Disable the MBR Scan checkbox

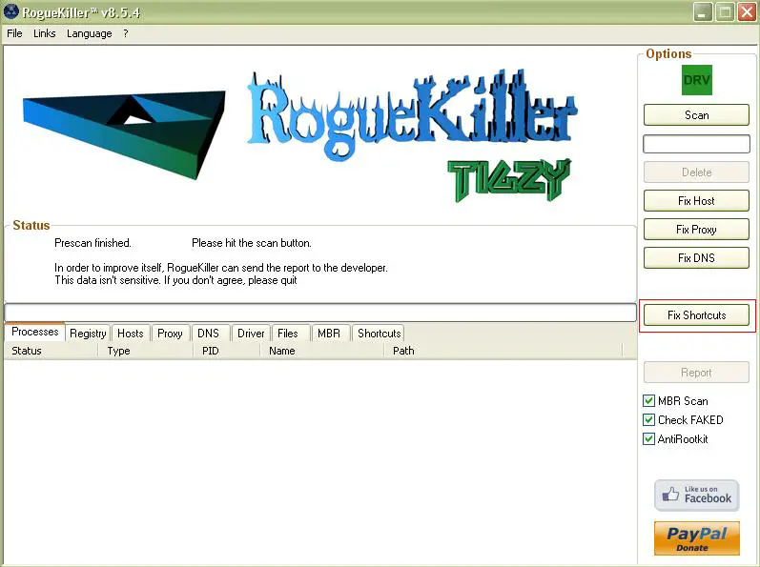[x=648, y=401]
